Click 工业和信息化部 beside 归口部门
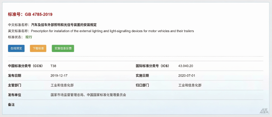 pyautogui.click(x=190, y=85)
